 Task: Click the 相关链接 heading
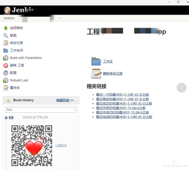97,86
